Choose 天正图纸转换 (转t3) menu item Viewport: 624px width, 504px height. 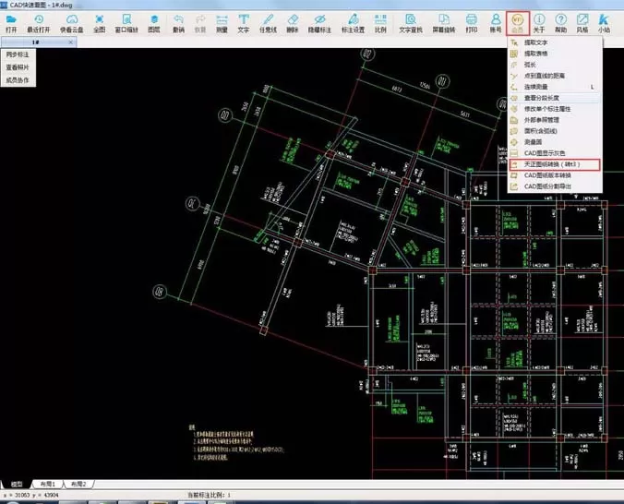click(555, 164)
